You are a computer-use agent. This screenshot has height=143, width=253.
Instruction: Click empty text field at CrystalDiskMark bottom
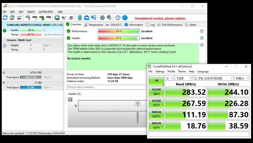(x=199, y=134)
